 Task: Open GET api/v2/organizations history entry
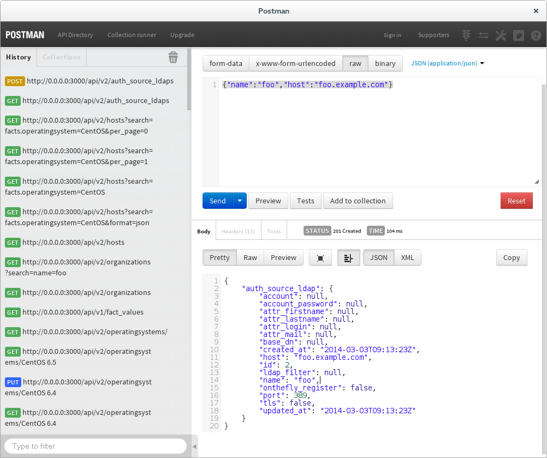78,292
